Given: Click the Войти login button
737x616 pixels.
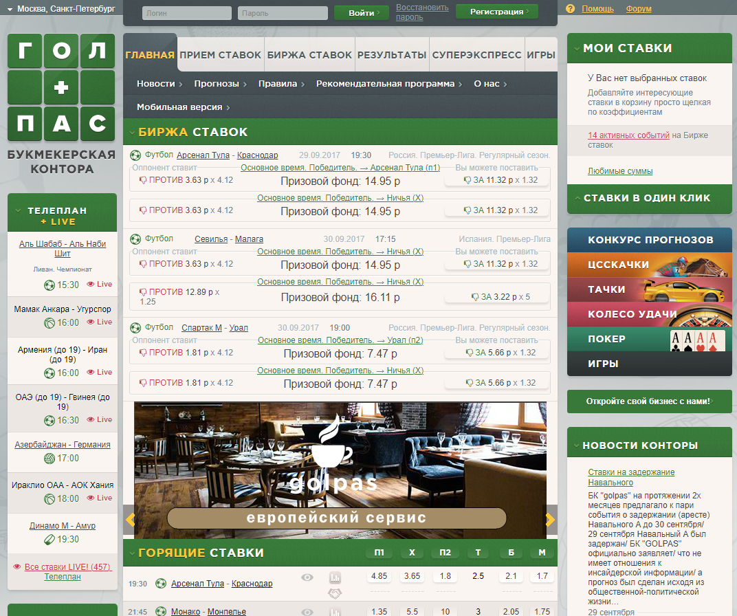Looking at the screenshot, I should pos(362,12).
